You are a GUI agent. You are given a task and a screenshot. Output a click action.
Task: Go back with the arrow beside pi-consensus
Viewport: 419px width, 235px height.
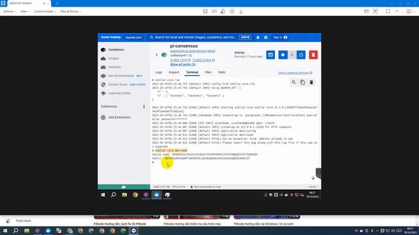[x=156, y=55]
